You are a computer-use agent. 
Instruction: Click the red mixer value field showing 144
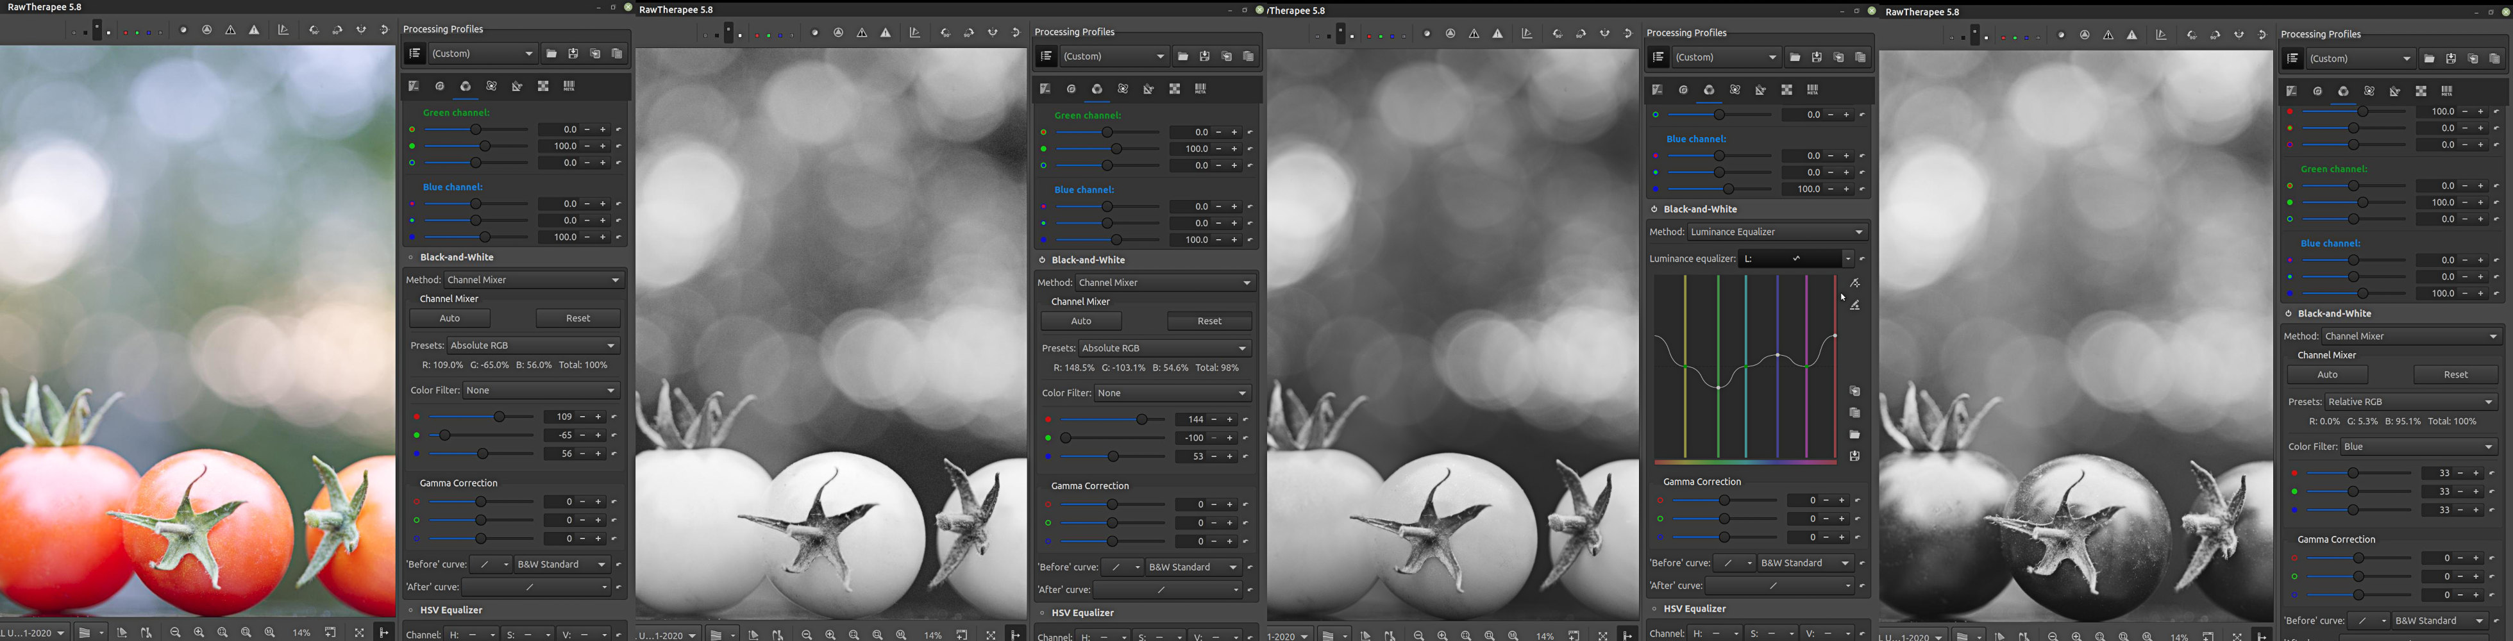pos(1195,419)
